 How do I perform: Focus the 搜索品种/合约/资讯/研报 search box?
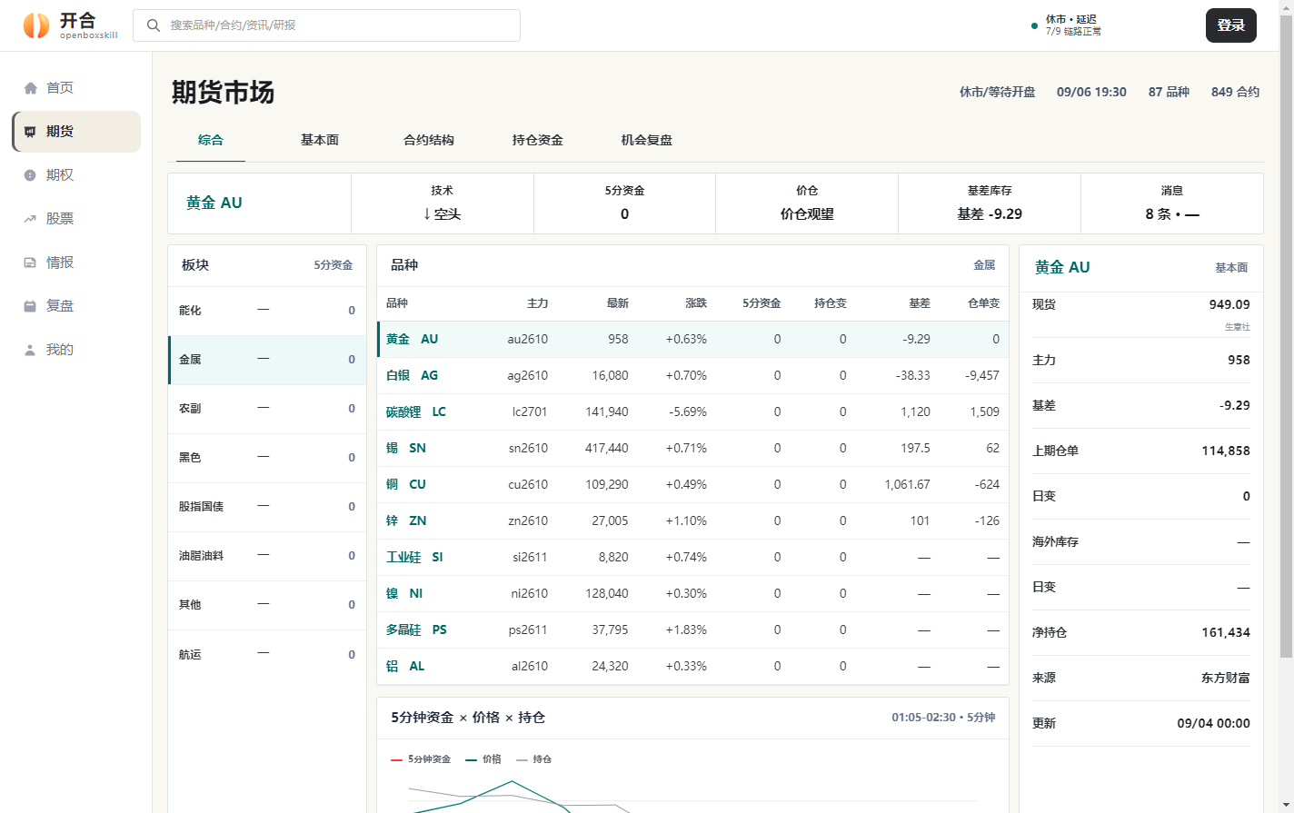coord(326,25)
